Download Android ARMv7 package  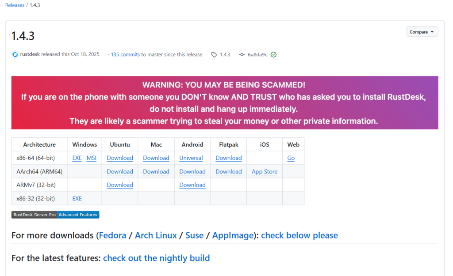(192, 185)
